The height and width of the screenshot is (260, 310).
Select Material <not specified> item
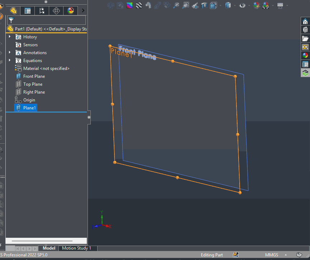46,68
